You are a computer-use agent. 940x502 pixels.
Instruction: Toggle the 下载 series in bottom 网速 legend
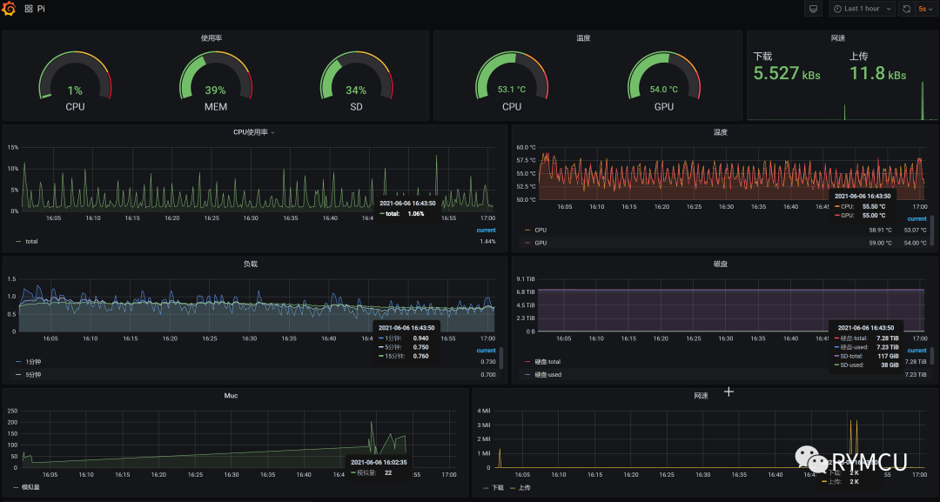coord(498,487)
